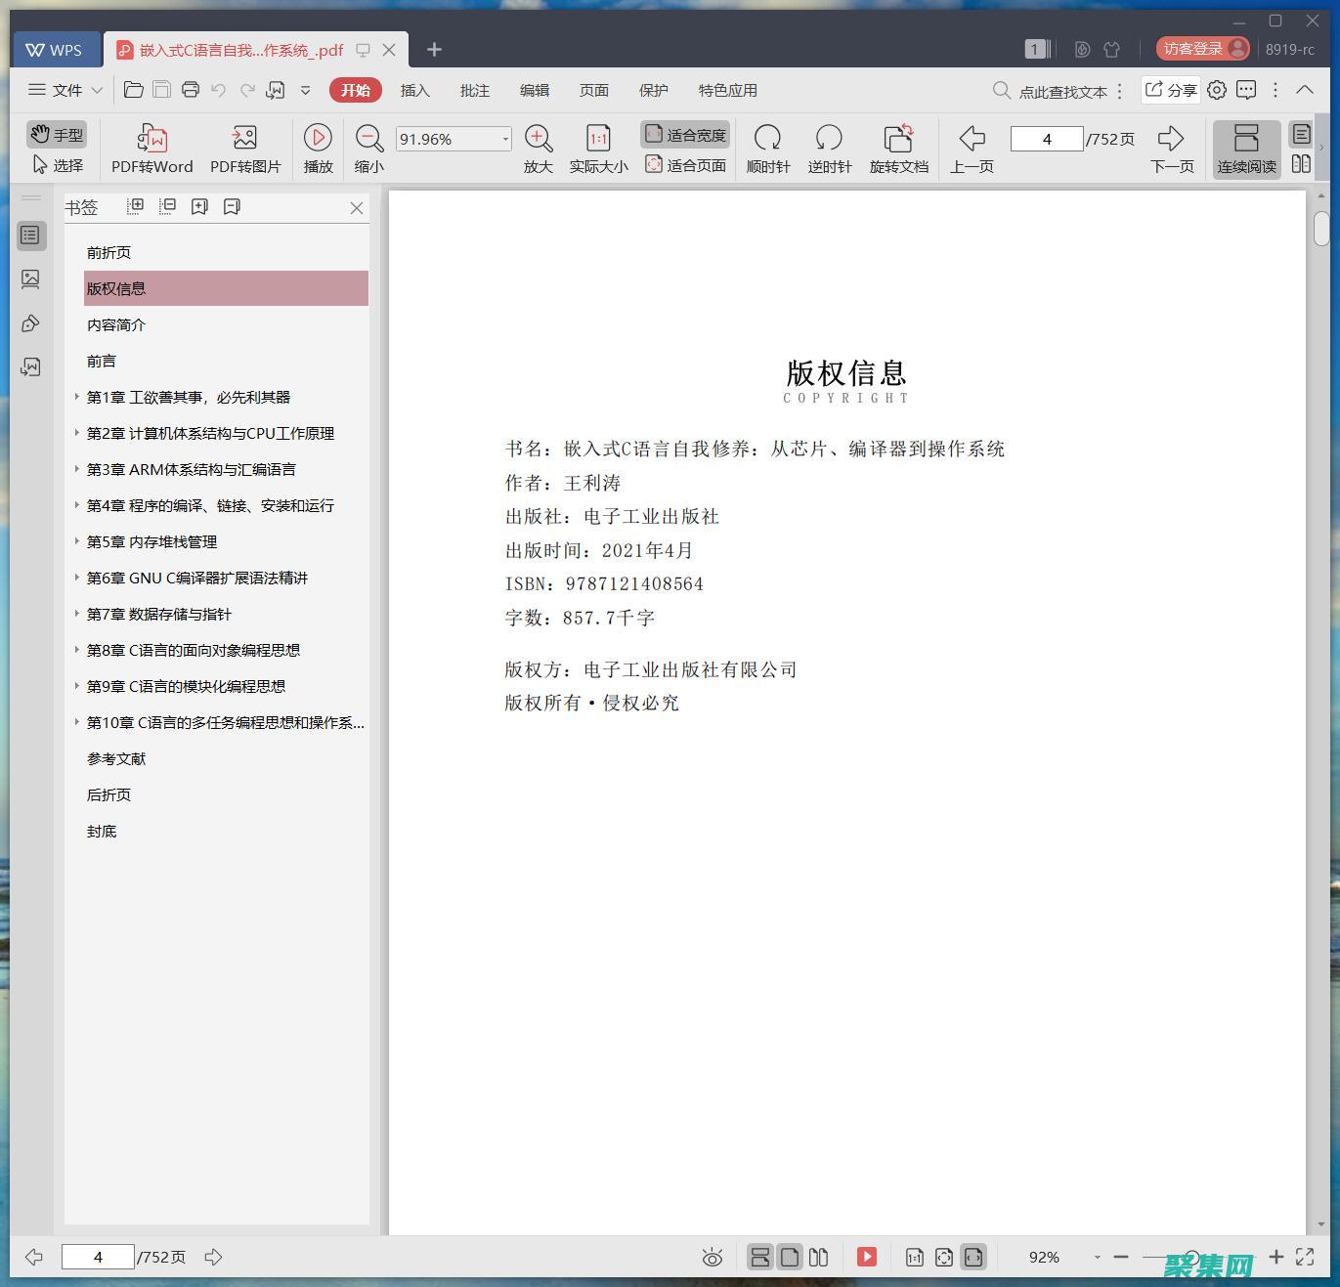The height and width of the screenshot is (1287, 1340).
Task: Toggle 连续阅读 continuous reading mode
Action: [1246, 147]
